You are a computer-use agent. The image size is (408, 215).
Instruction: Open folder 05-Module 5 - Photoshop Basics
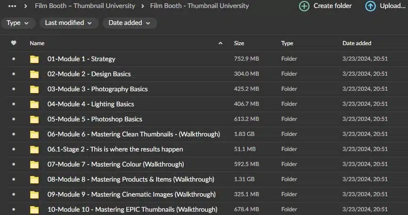click(x=95, y=119)
